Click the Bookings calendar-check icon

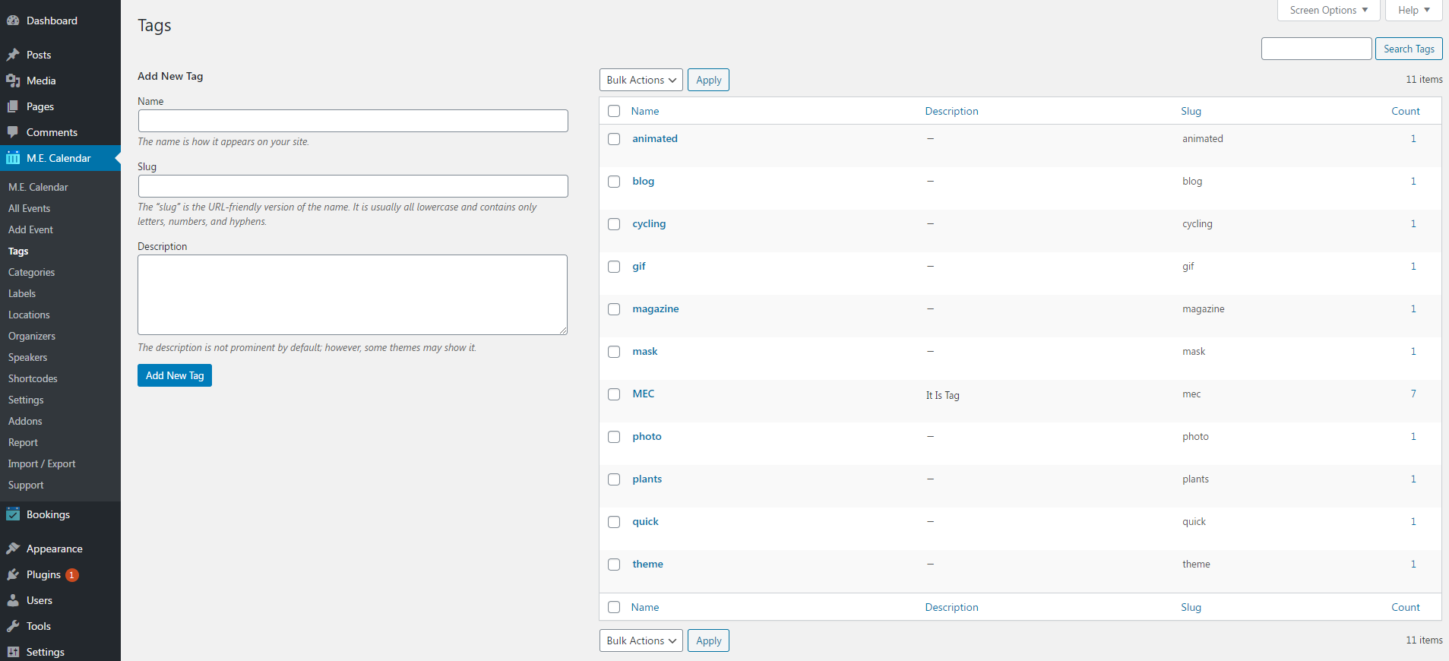point(13,514)
